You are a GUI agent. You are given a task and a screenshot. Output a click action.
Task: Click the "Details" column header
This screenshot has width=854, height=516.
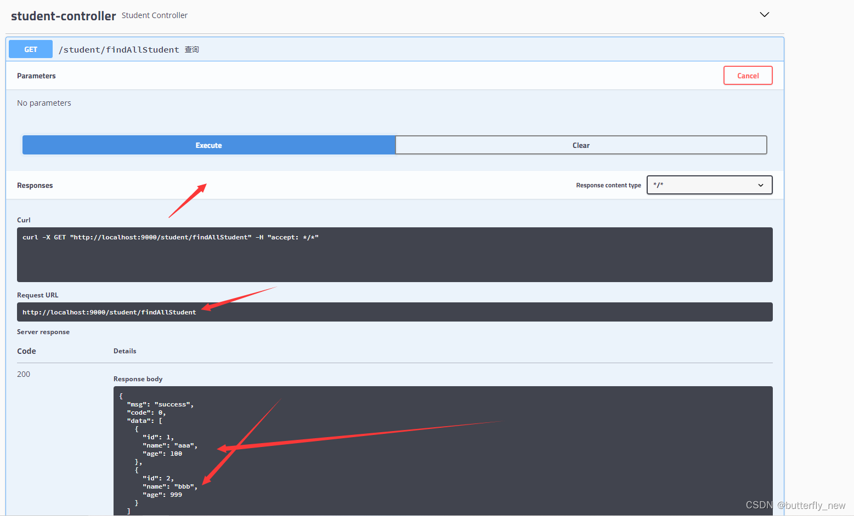click(x=125, y=351)
